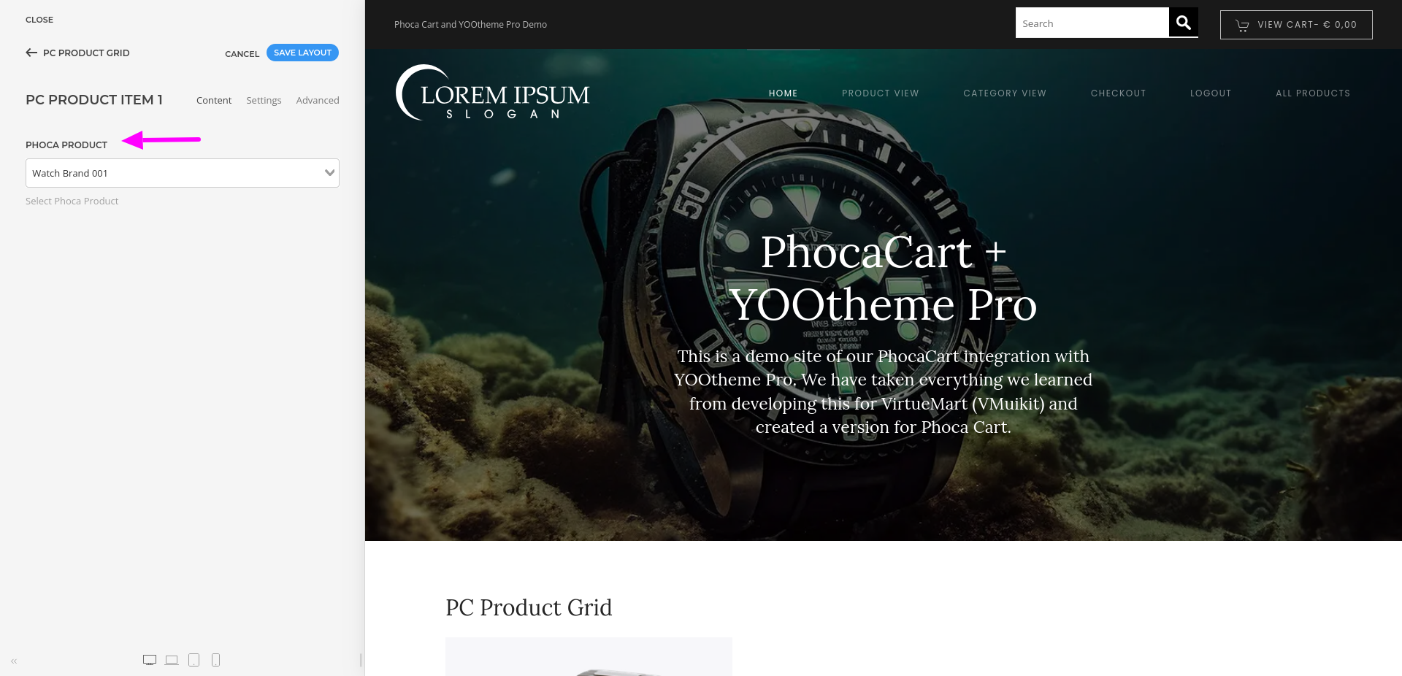The image size is (1402, 676).
Task: Open the Phoca Product dropdown
Action: point(183,173)
